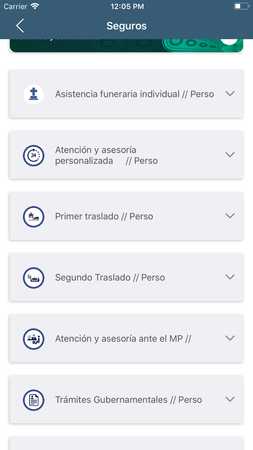Tap the Segundo Traslado coffin icon
This screenshot has height=450, width=253.
pos(34,278)
